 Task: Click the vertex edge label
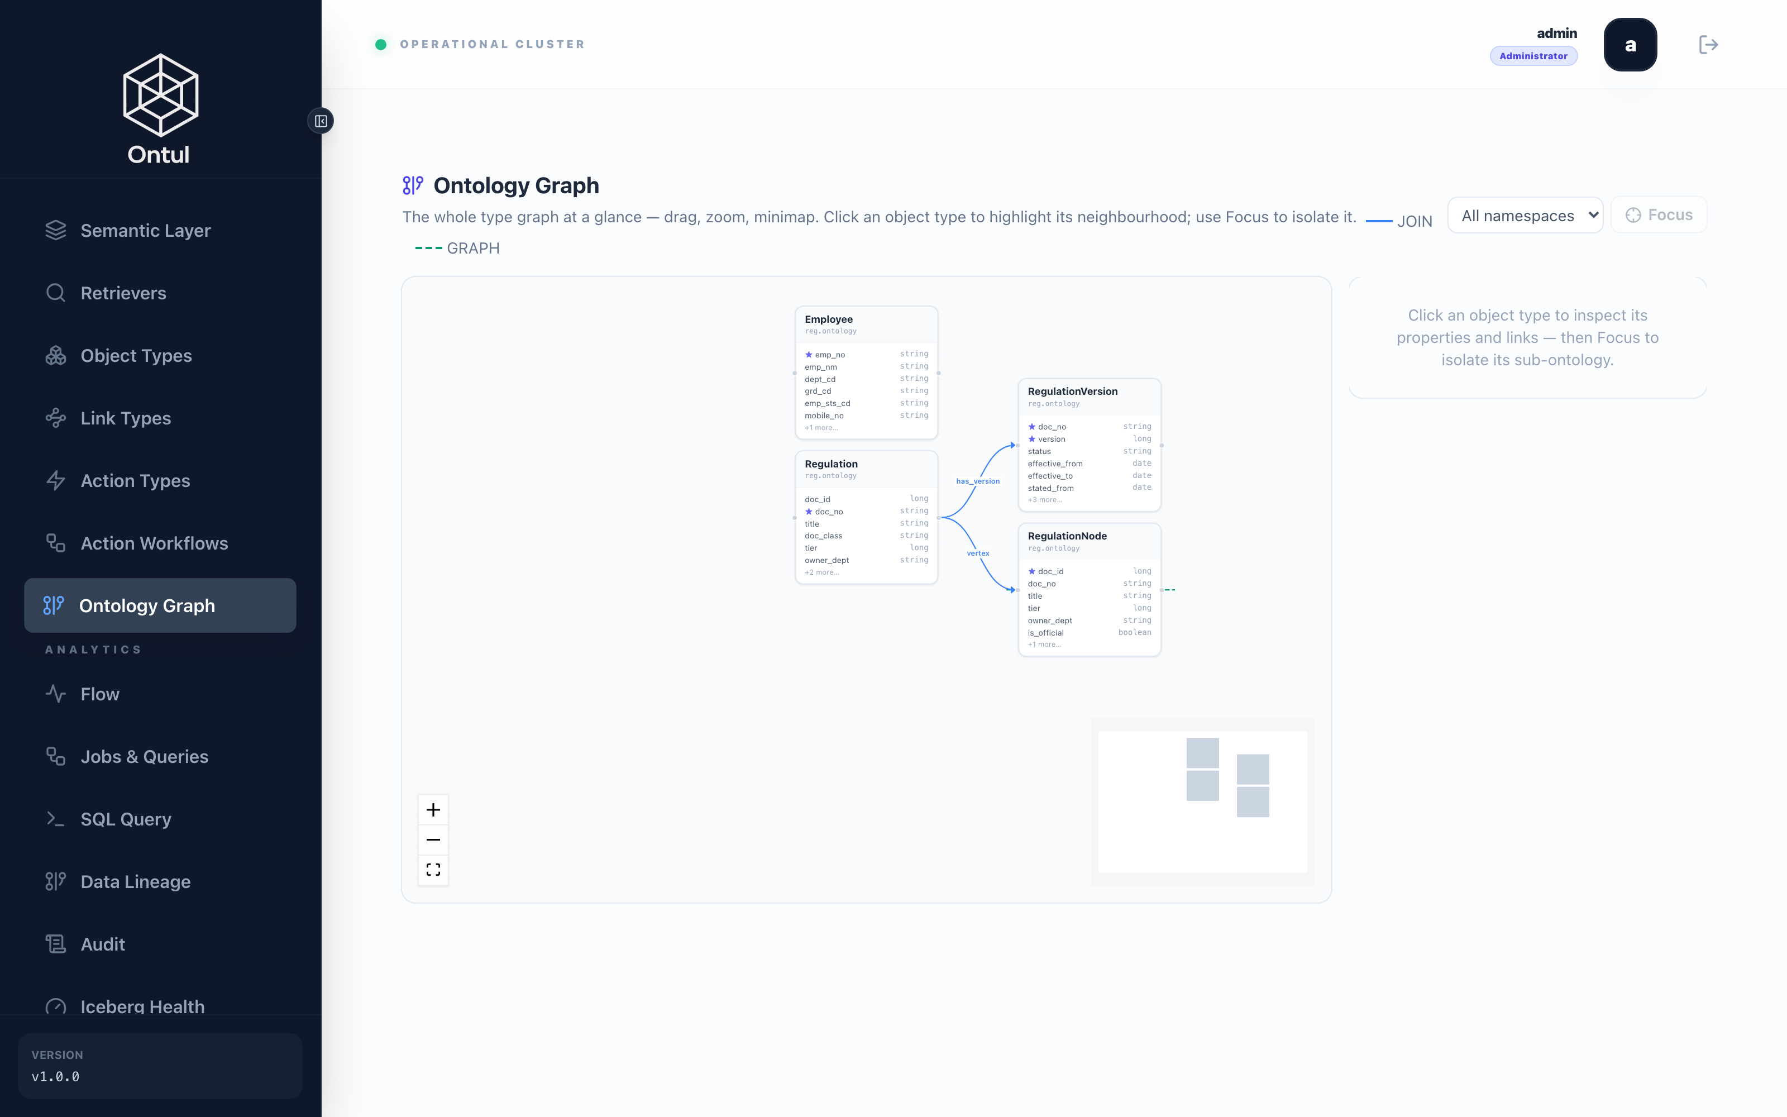tap(978, 553)
